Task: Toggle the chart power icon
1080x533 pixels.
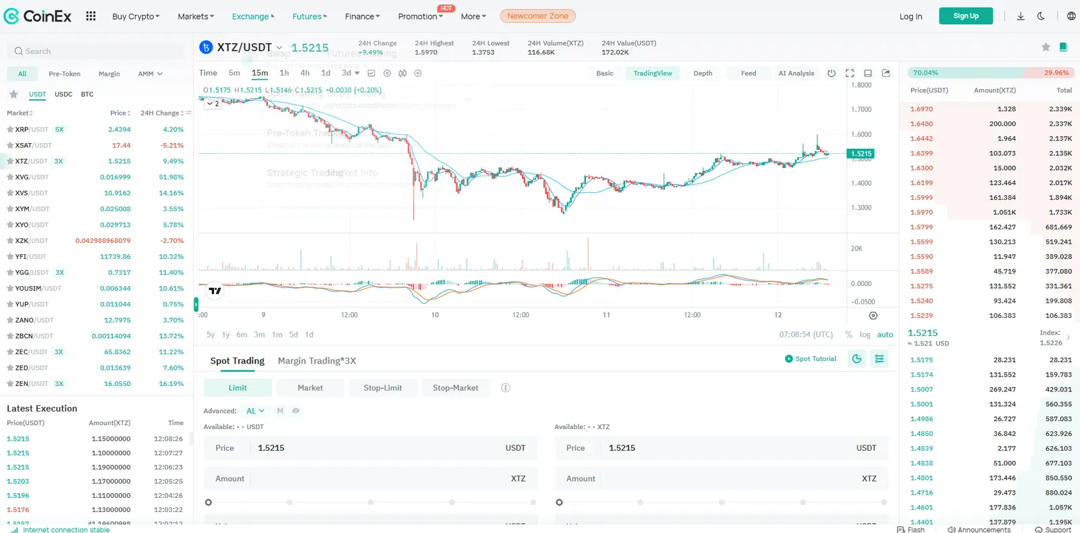Action: (832, 73)
